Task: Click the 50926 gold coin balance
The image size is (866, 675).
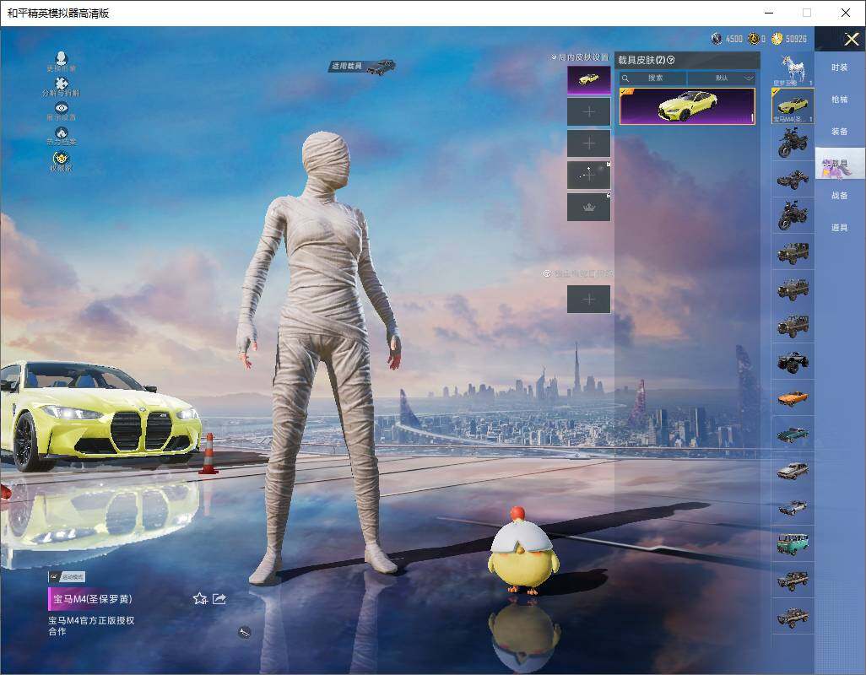Action: tap(789, 39)
